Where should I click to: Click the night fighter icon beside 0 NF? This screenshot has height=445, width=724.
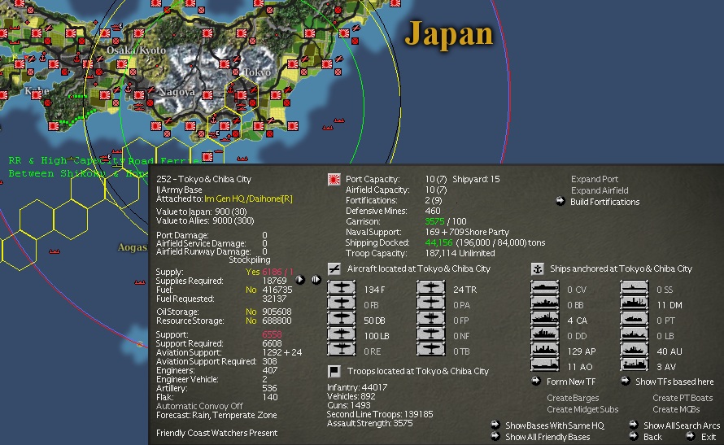pos(431,334)
